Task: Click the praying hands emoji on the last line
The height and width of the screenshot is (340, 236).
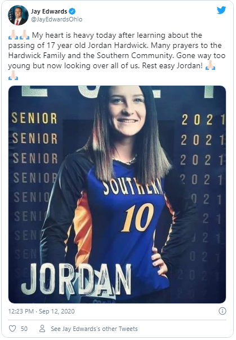Action: [13, 76]
